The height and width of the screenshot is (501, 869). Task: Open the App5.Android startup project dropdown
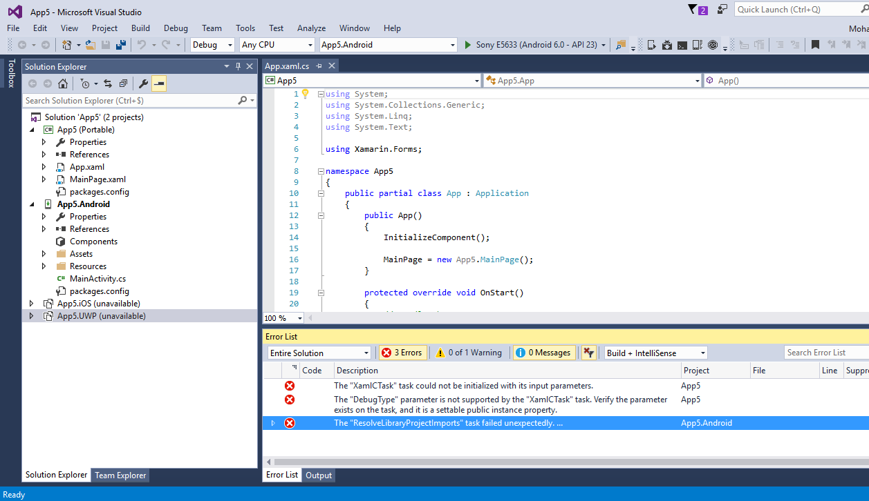tap(388, 45)
